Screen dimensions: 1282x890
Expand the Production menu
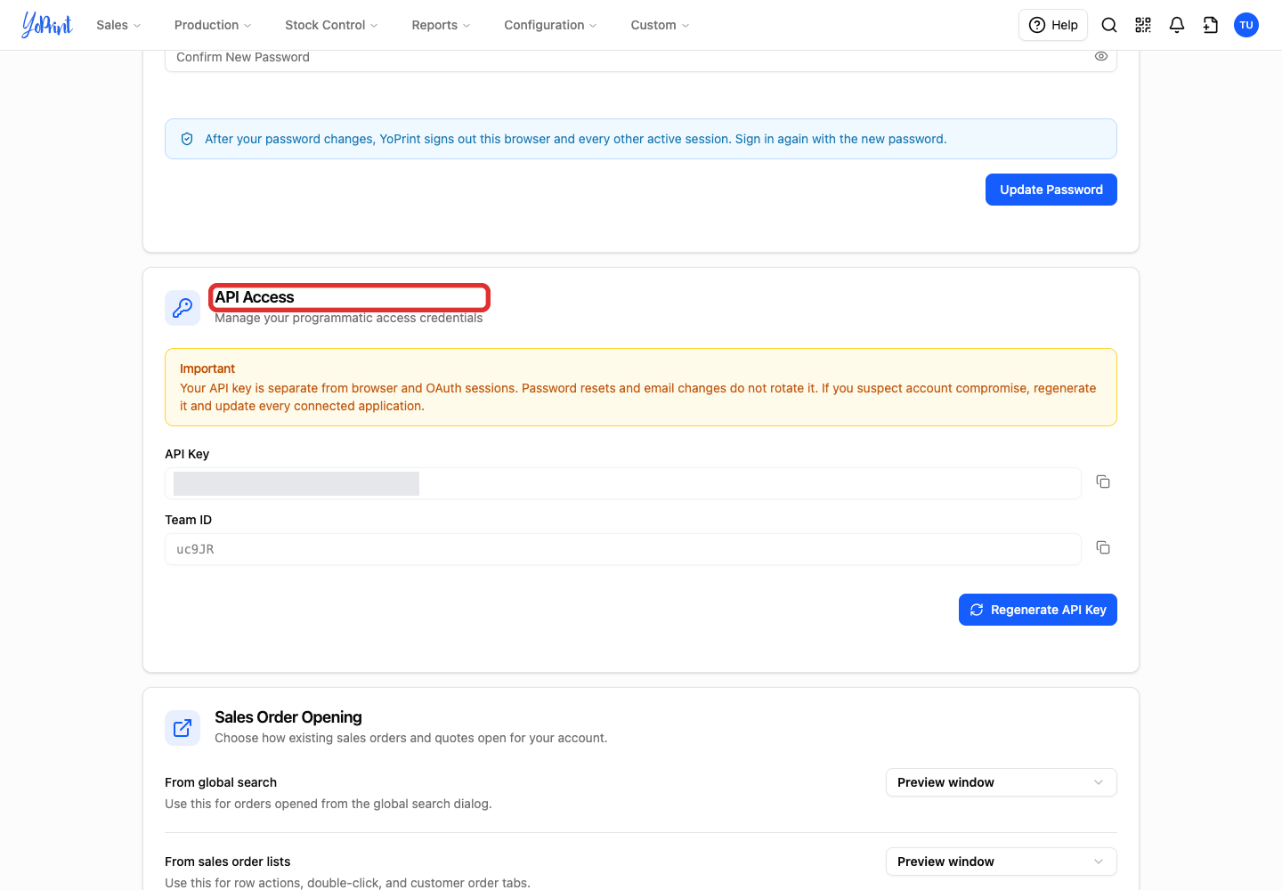[213, 25]
